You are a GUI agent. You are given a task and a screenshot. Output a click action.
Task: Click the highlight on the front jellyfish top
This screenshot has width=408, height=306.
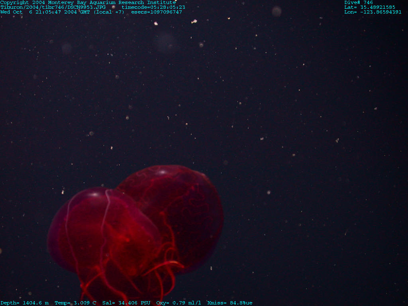(x=95, y=194)
